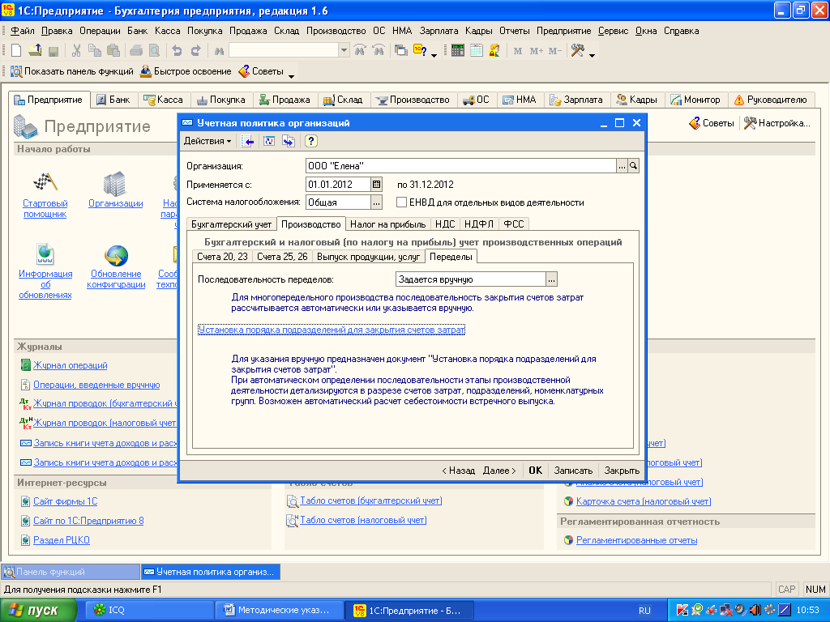Image resolution: width=830 pixels, height=622 pixels.
Task: Switch to Методические указ... taskbar item
Action: (280, 610)
